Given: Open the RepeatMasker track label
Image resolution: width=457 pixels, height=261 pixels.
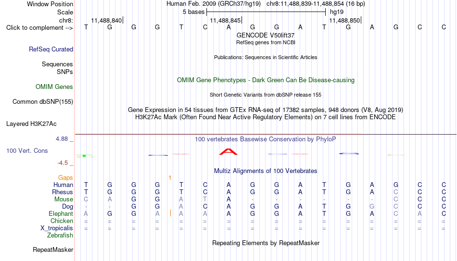Looking at the screenshot, I should click(x=53, y=249).
